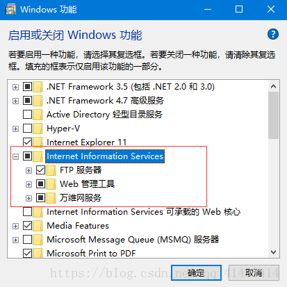Check the MSMQ 服务器 checkbox

[27, 240]
